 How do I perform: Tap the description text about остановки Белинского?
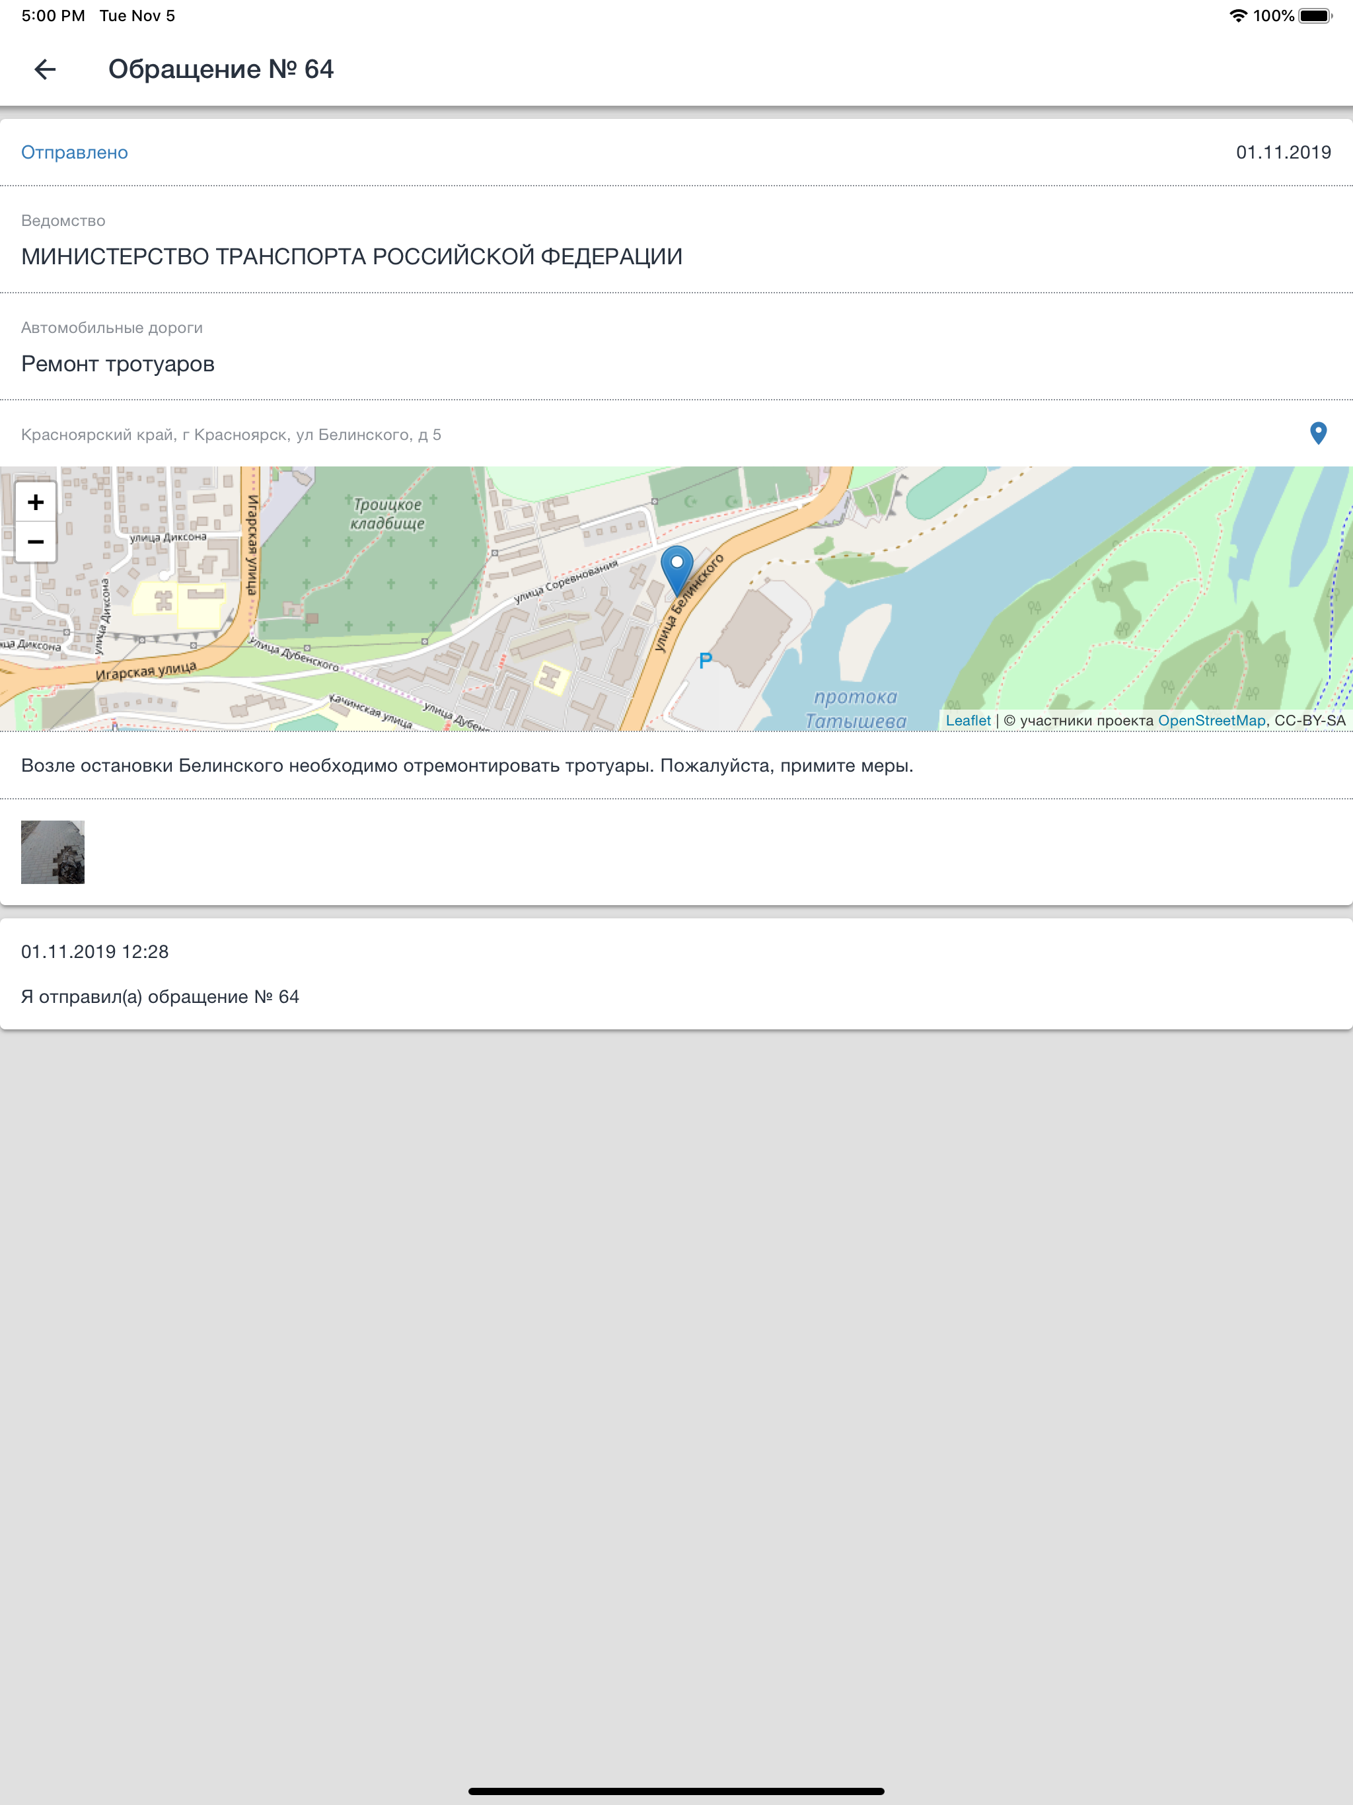(467, 766)
